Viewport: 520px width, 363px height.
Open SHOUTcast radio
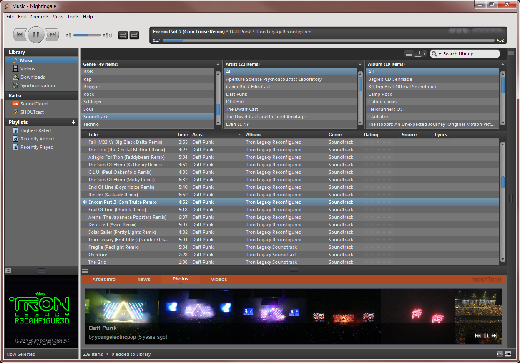[42, 112]
